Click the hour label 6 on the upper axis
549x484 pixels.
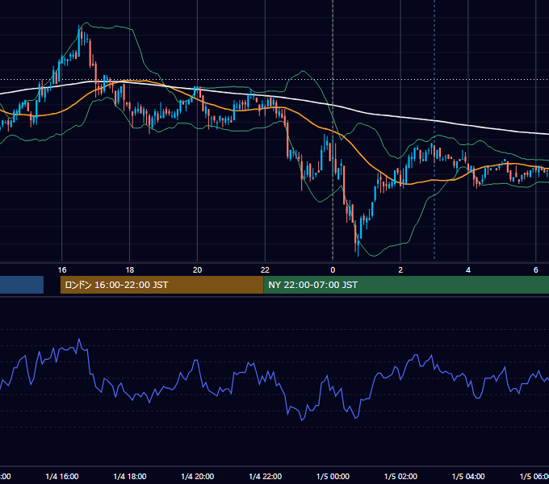point(536,270)
